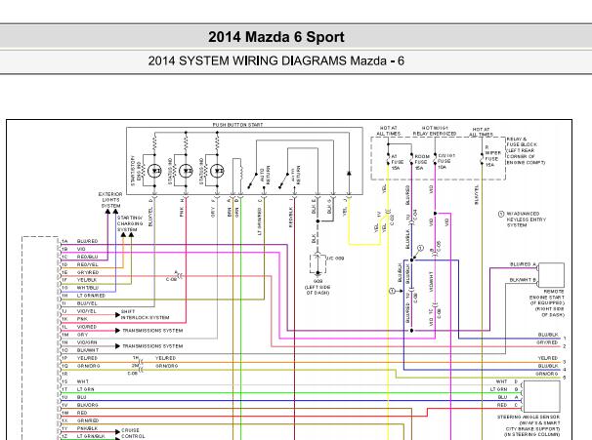Click the HOT W/IG1 RELAY ENERGIZED label
The height and width of the screenshot is (440, 592).
(x=435, y=131)
